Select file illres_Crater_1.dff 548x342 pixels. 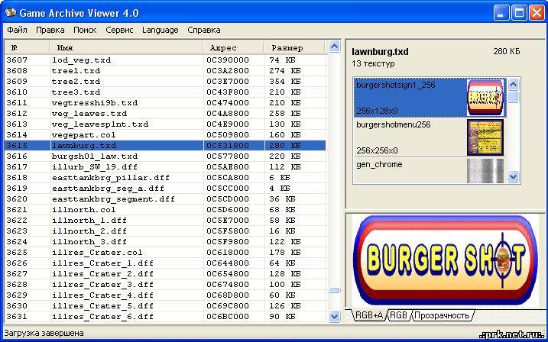102,263
